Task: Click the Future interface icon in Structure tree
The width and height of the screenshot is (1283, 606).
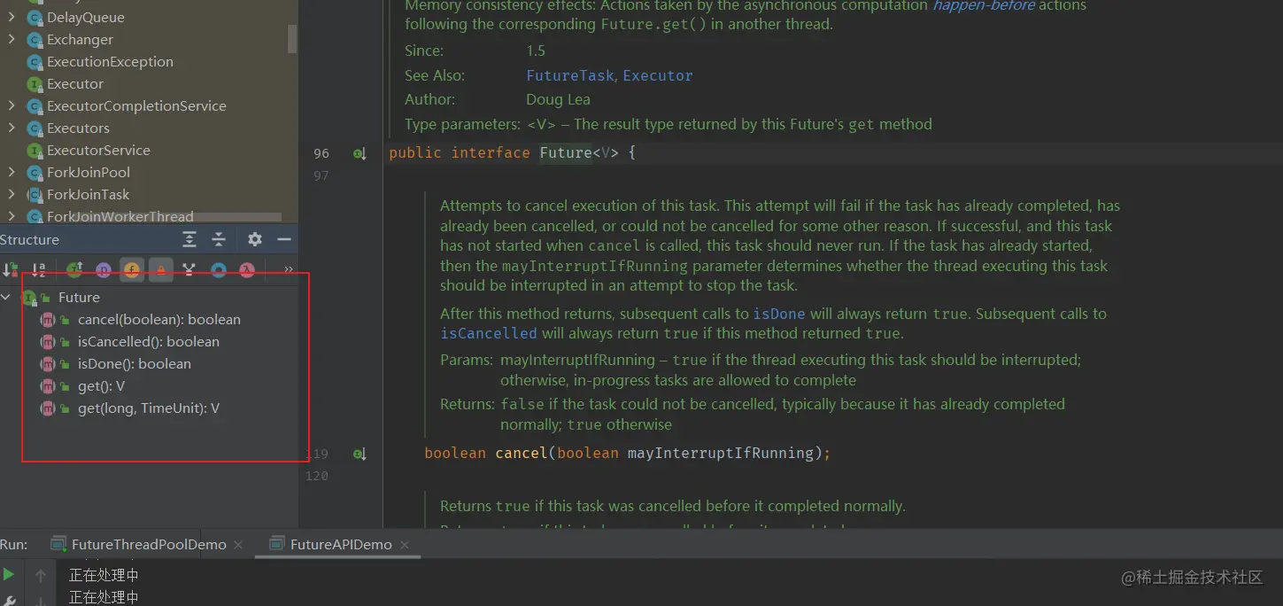Action: coord(30,298)
